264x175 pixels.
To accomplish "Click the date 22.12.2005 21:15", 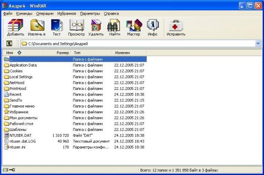I will coord(129,100).
